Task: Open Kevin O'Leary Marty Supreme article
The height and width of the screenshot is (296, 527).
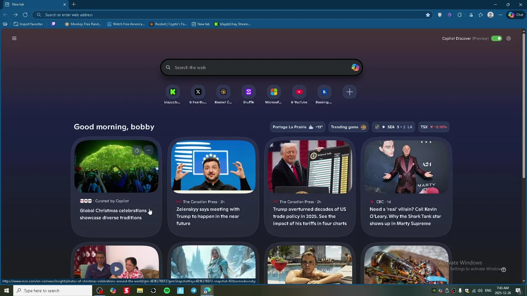Action: point(405,216)
